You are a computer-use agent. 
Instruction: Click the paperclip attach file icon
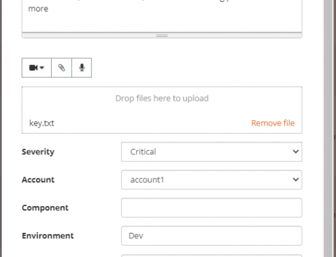tap(62, 68)
